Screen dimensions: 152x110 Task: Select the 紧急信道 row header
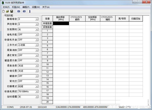click(x=47, y=27)
